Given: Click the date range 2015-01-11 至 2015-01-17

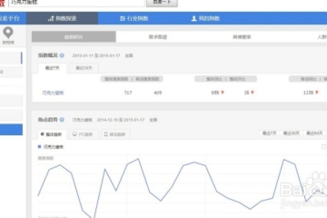Looking at the screenshot, I should point(96,56).
